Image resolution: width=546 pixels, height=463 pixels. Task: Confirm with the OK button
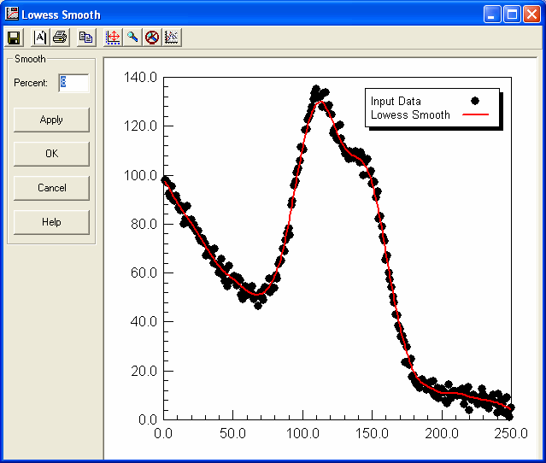click(x=51, y=154)
